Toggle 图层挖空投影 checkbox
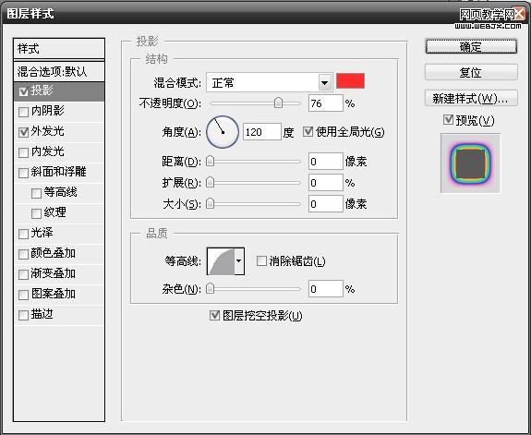This screenshot has width=531, height=435. [x=214, y=316]
